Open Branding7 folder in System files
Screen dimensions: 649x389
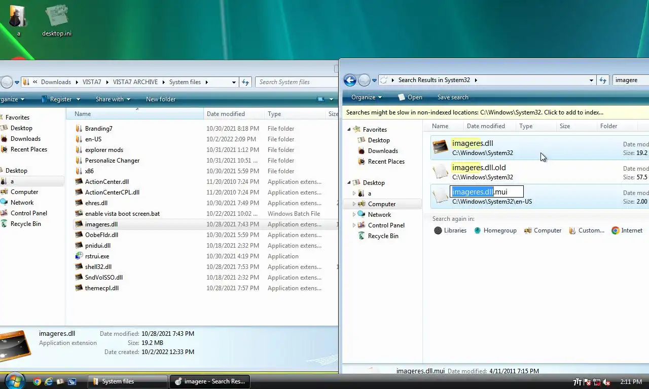coord(98,129)
